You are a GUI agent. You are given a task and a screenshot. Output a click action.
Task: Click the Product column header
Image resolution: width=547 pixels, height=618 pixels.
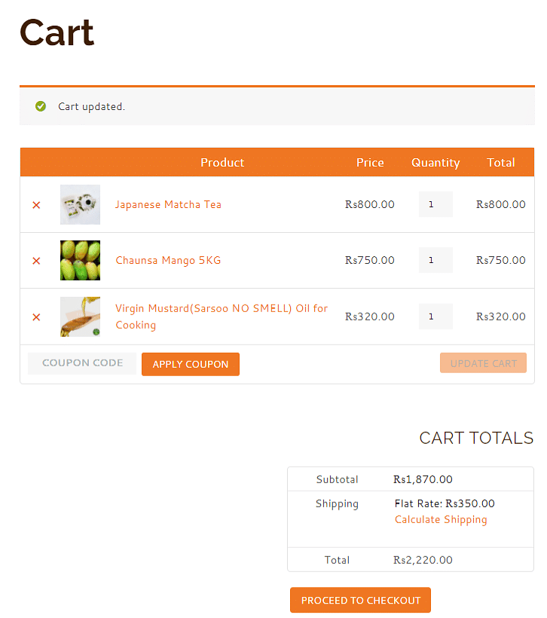(222, 162)
